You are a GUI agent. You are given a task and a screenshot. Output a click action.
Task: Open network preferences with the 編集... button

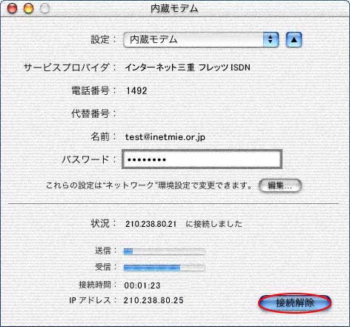(x=280, y=185)
